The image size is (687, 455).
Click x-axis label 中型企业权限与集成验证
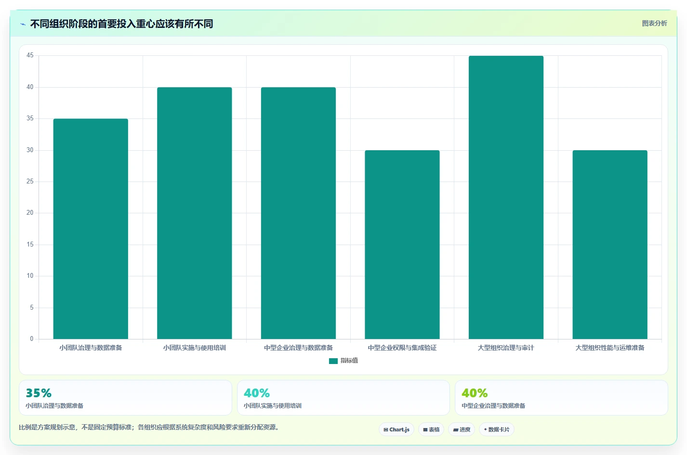402,348
